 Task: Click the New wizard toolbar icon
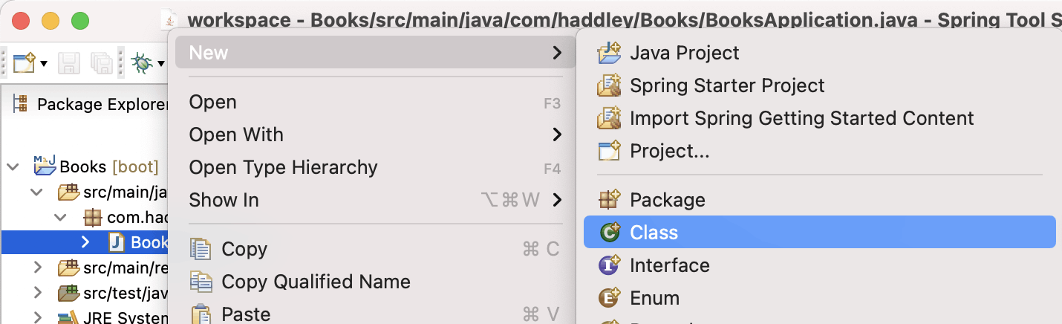pyautogui.click(x=23, y=63)
